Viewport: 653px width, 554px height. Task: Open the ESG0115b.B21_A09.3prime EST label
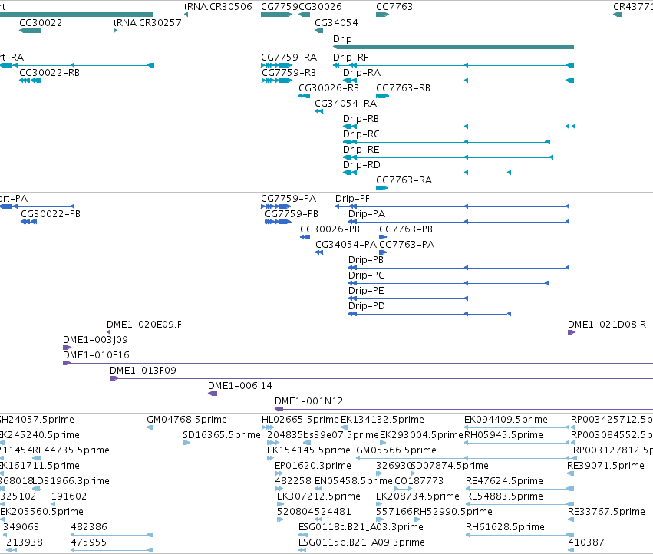coord(362,542)
